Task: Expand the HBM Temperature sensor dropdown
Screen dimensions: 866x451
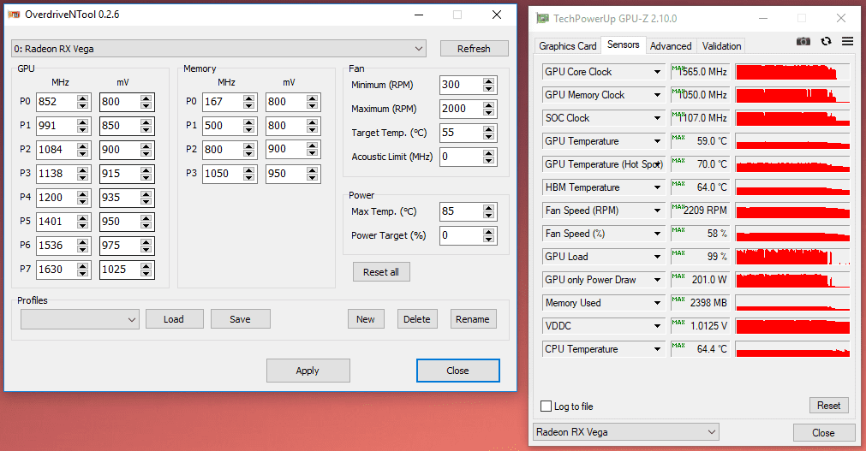Action: (657, 187)
